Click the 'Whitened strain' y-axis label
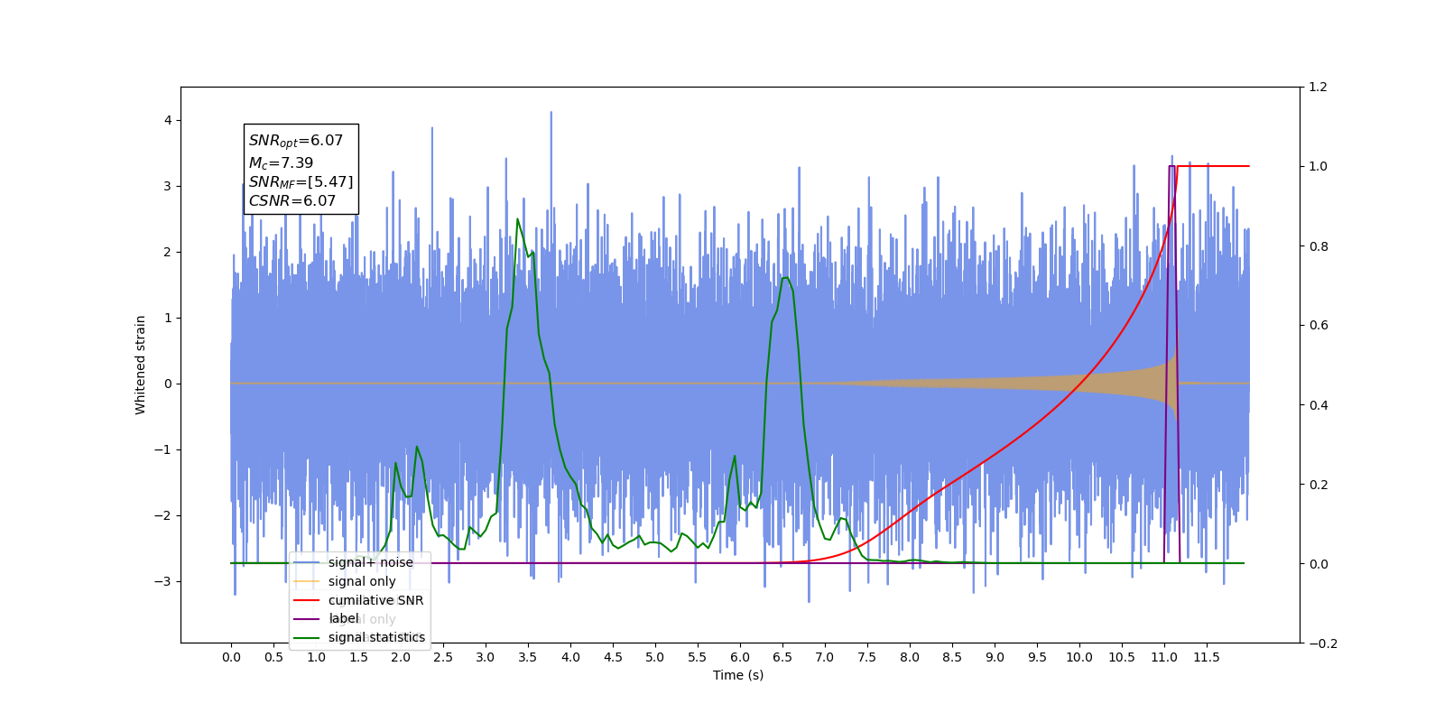 tap(140, 365)
